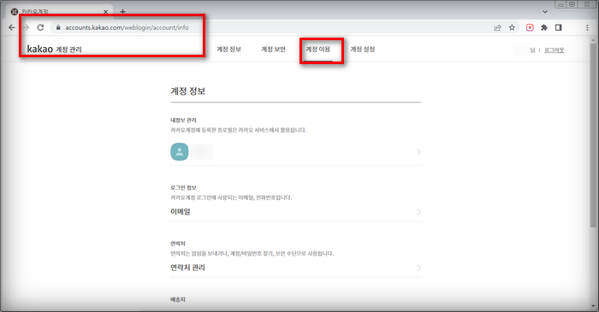Reload the Kakao account page
The image size is (599, 312).
tap(40, 27)
